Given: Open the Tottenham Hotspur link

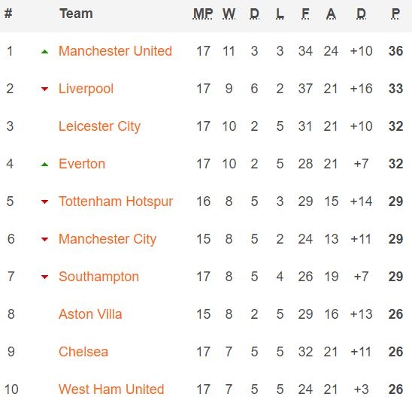Looking at the screenshot, I should 116,201.
